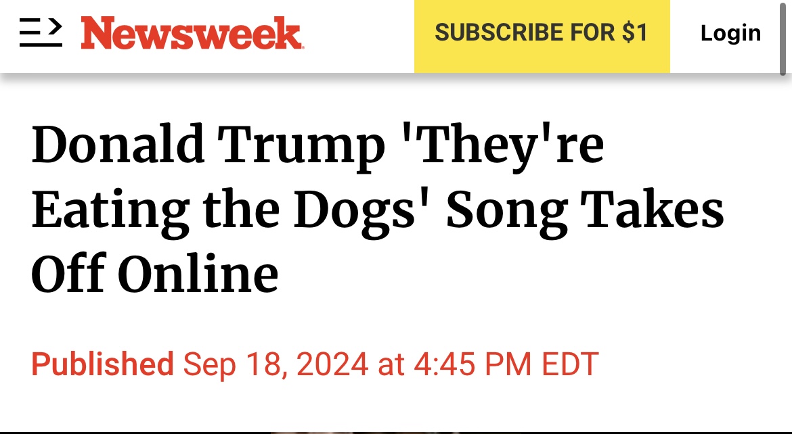Click the Sep 18 publication date
This screenshot has width=792, height=434.
231,364
